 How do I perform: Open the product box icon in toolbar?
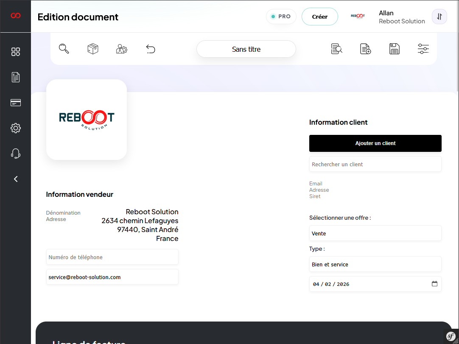point(93,49)
